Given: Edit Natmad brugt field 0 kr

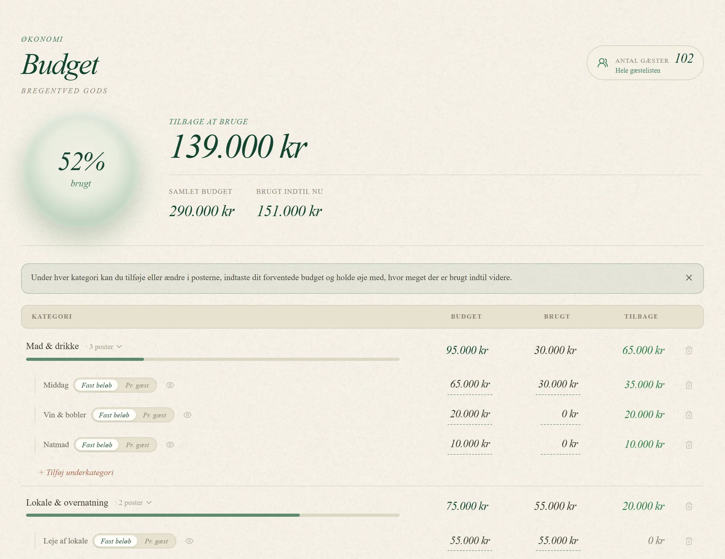Looking at the screenshot, I should click(x=560, y=444).
